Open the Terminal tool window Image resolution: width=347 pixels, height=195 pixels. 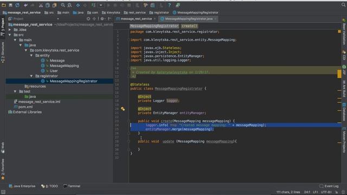click(x=72, y=186)
